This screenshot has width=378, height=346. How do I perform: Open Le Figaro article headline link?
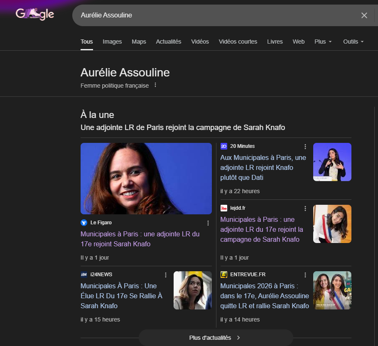(x=140, y=239)
